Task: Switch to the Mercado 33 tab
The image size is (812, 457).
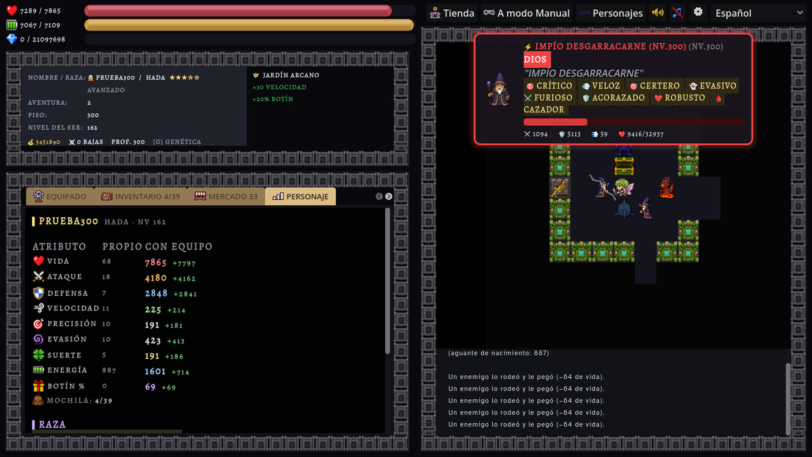Action: [226, 196]
